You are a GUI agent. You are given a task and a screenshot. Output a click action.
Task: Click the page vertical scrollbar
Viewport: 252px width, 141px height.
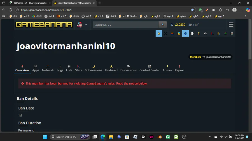tap(250, 39)
